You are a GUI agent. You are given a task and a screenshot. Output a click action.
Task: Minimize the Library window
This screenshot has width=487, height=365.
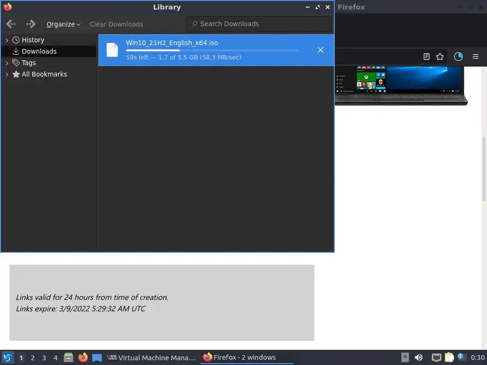(308, 7)
